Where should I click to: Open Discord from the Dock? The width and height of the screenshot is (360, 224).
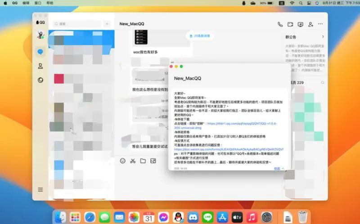click(193, 217)
